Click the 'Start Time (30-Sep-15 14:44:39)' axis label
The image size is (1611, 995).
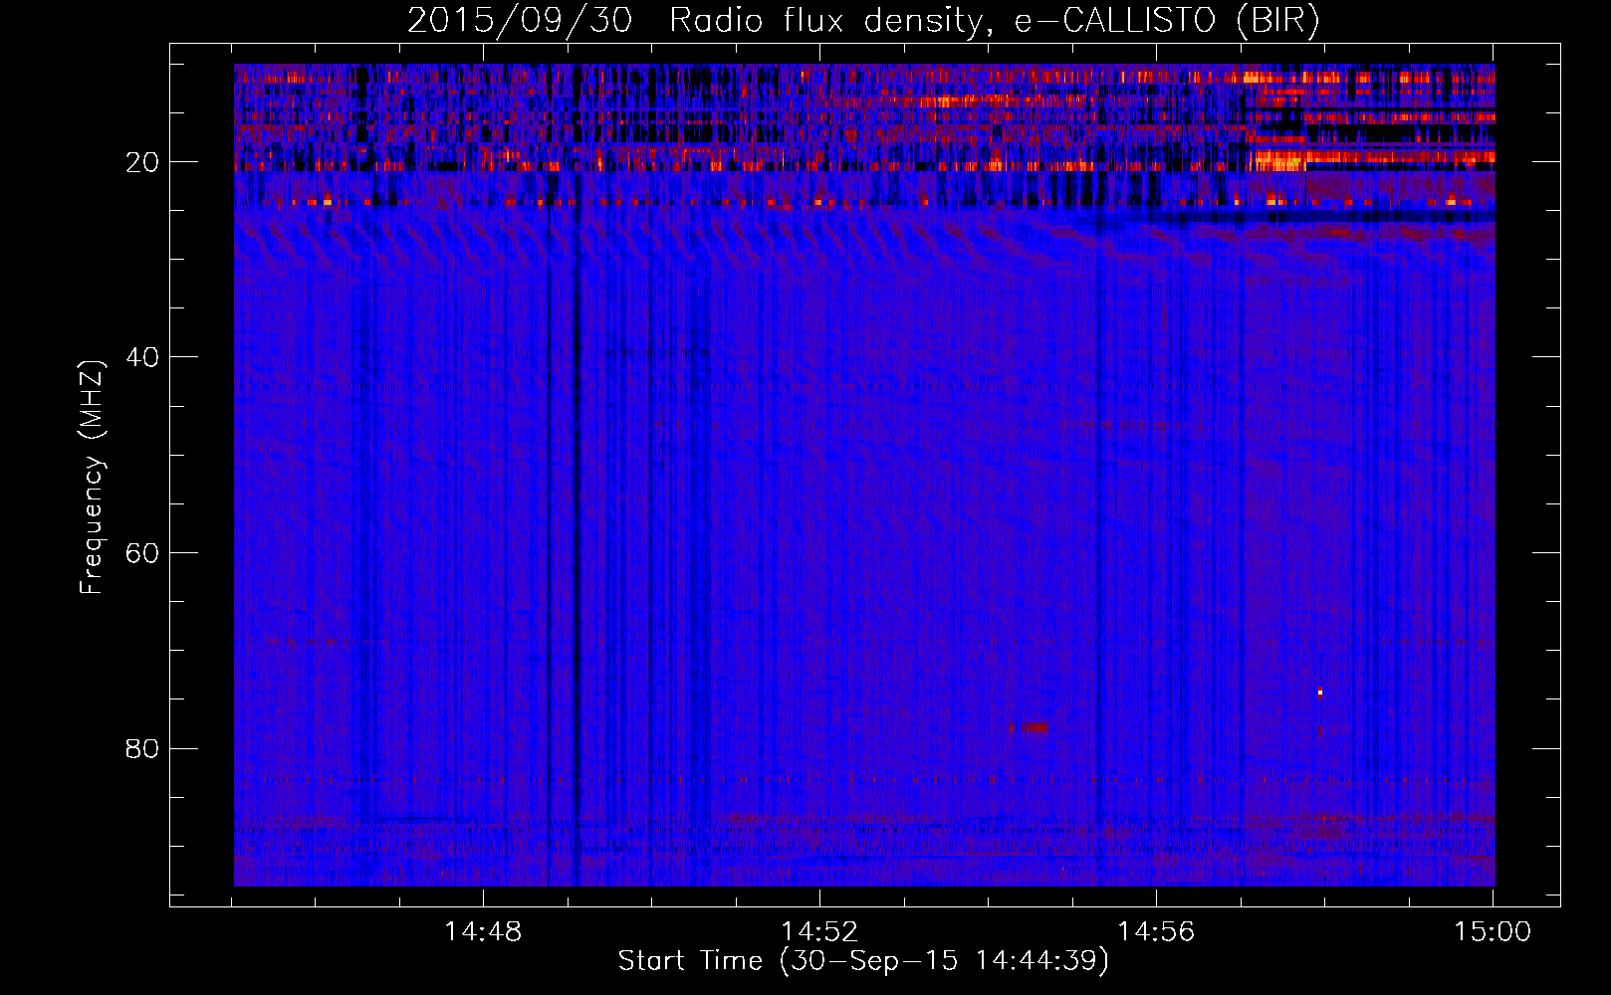pos(862,961)
